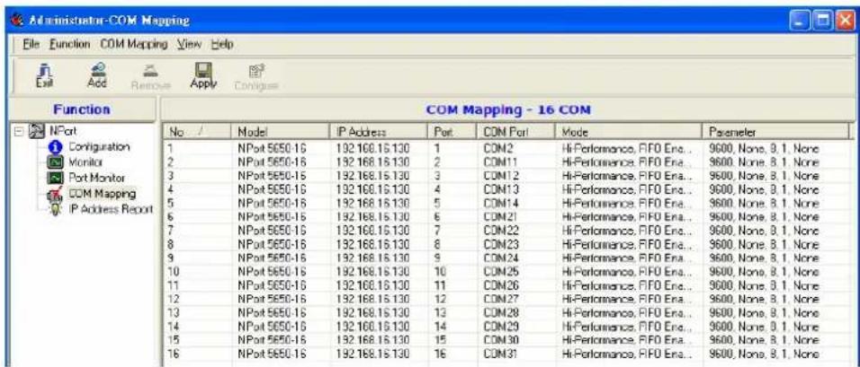Sort by the No column header

(197, 133)
